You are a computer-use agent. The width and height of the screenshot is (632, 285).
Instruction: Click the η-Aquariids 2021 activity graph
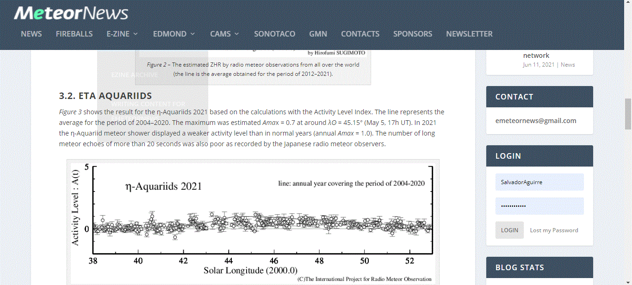[253, 222]
